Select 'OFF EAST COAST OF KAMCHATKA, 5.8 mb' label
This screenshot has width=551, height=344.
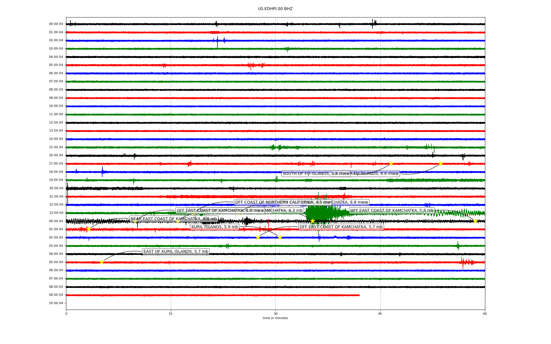click(x=392, y=211)
